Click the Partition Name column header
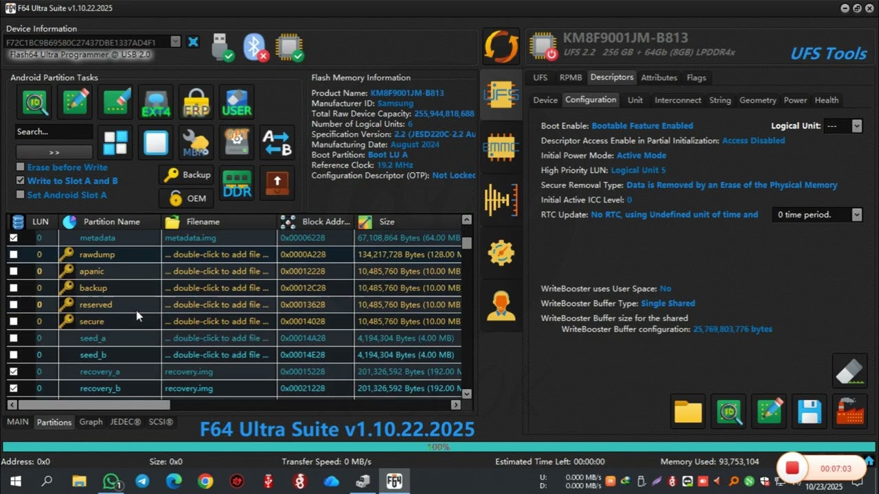This screenshot has height=494, width=879. click(x=111, y=222)
